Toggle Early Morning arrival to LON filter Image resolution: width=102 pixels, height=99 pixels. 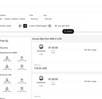click(7, 81)
